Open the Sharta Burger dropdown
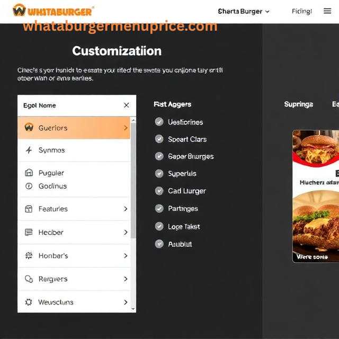339x339 pixels. pos(244,11)
